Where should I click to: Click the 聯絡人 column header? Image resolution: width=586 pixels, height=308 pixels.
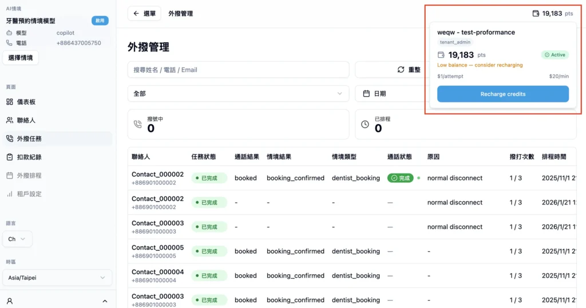pos(141,157)
